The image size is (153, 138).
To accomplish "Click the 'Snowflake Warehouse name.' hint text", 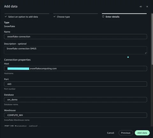I will [17, 120].
